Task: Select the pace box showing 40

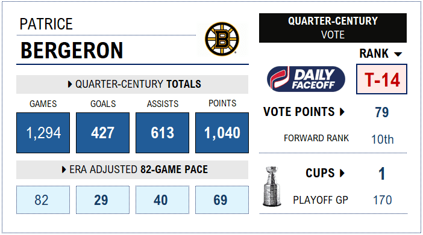Action: tap(163, 200)
